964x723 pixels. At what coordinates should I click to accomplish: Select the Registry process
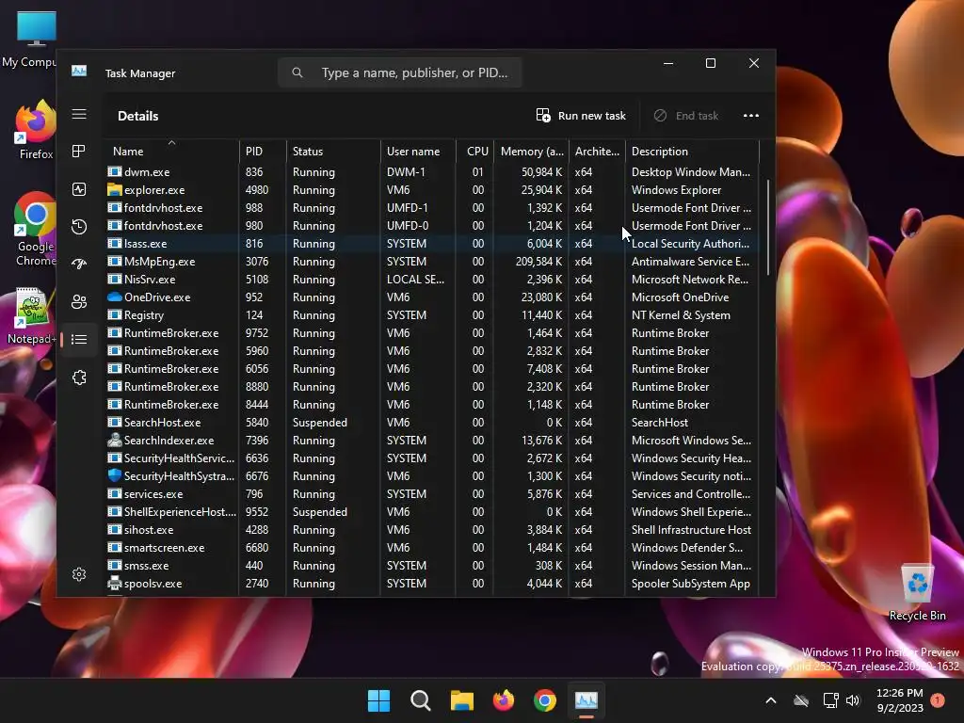(433, 314)
